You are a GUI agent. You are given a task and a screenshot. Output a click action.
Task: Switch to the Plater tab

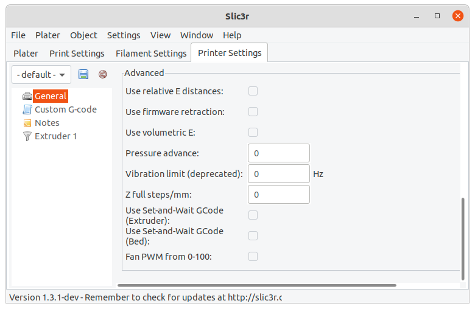pyautogui.click(x=26, y=54)
